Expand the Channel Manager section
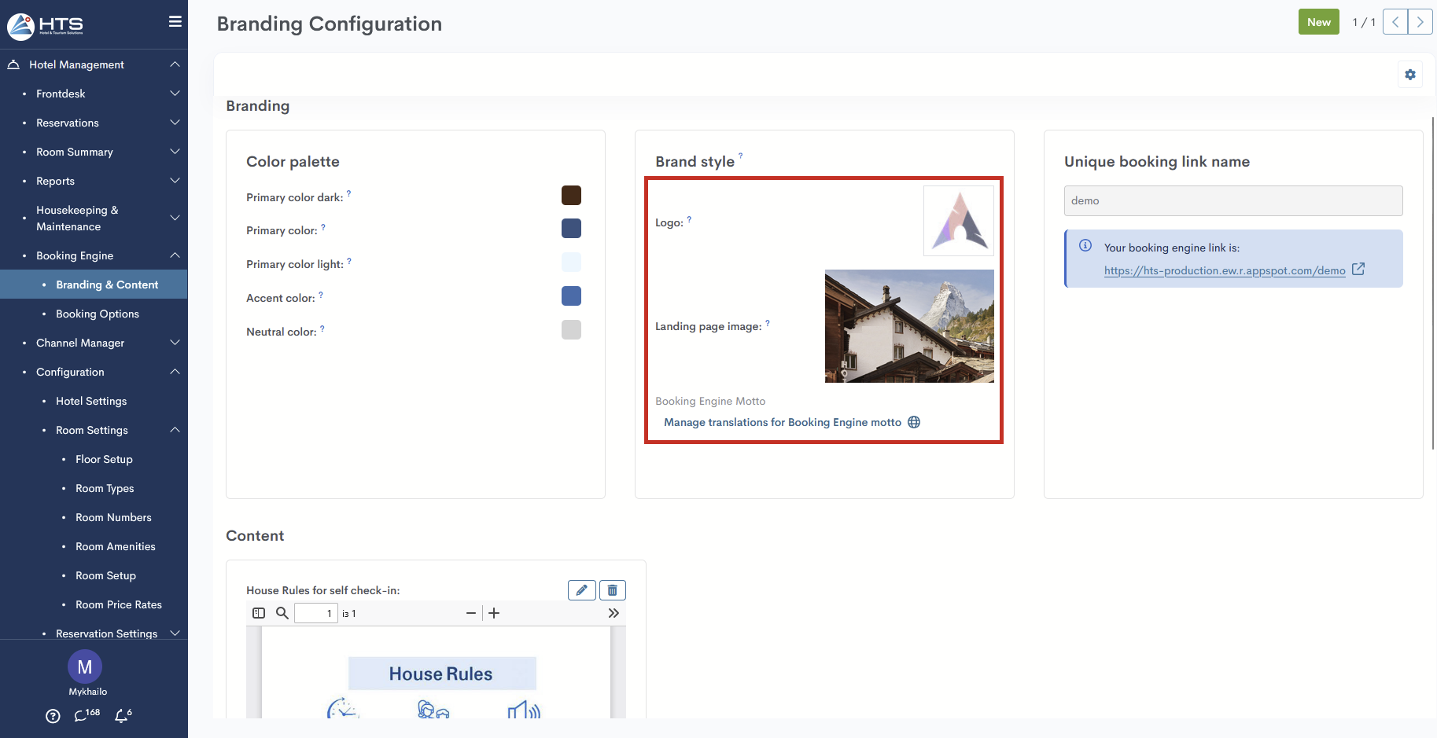This screenshot has height=738, width=1437. 175,343
